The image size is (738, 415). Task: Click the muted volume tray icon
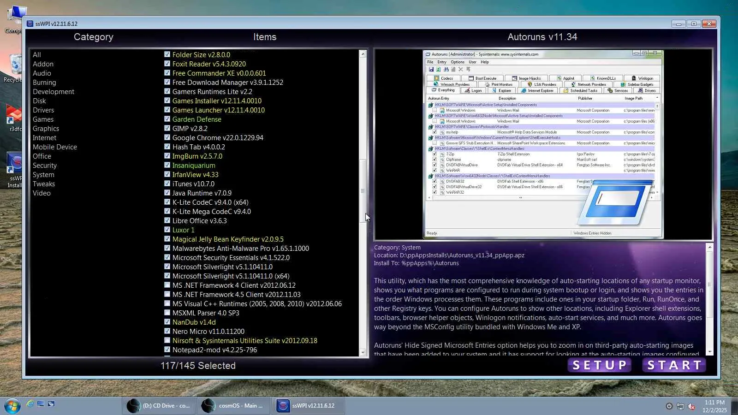tap(691, 406)
